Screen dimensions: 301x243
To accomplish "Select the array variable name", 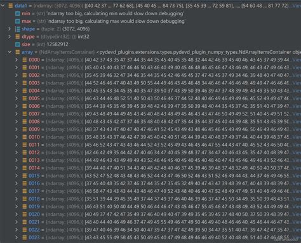I will pos(27,52).
